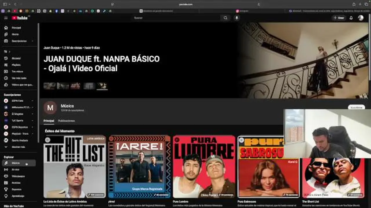Open Shorts from the sidebar
371x208 pixels.
[19, 34]
